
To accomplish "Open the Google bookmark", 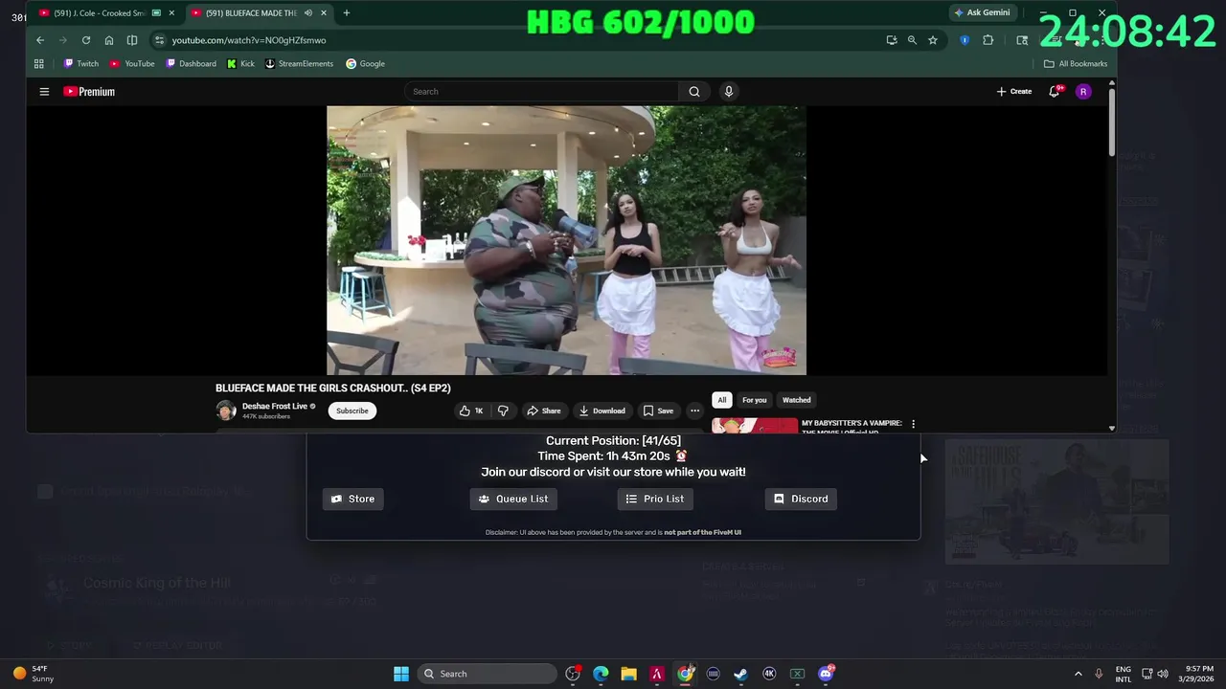I will [x=365, y=64].
